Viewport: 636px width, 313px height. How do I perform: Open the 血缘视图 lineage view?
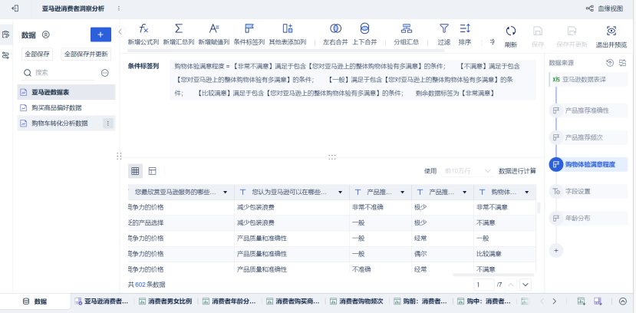click(605, 8)
